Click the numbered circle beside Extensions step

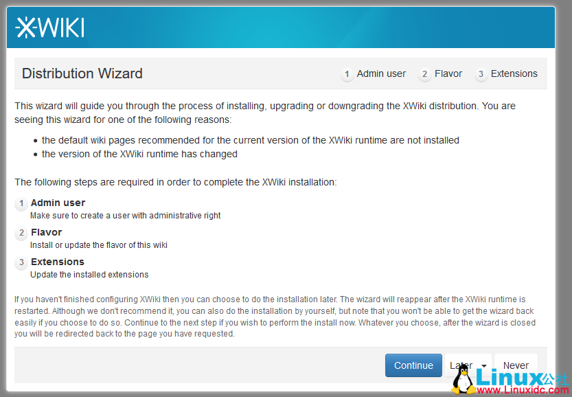(21, 262)
